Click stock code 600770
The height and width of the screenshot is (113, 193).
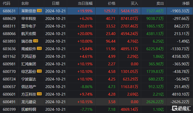pyautogui.click(x=9, y=72)
